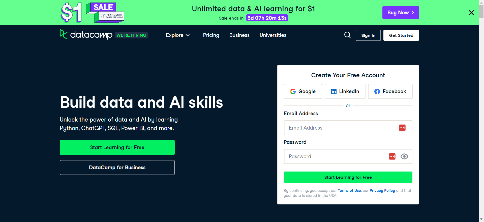
Task: Click the sale countdown timer 3d 07h
Action: click(x=267, y=18)
